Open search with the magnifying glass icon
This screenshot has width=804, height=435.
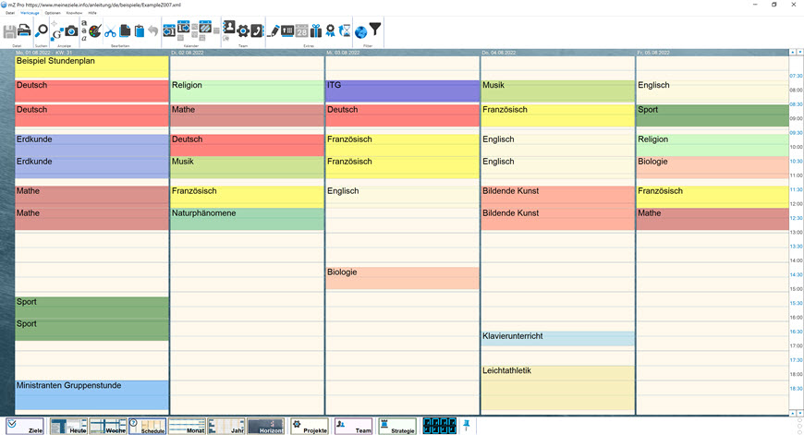point(42,30)
